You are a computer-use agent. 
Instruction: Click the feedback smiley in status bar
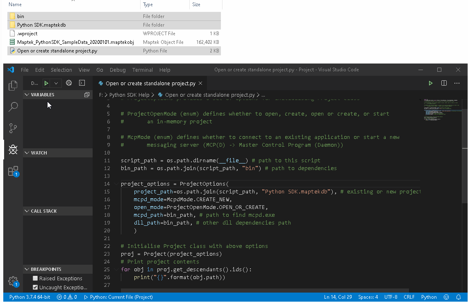point(446,297)
